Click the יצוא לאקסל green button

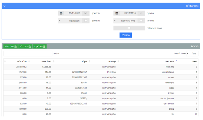coord(40,46)
